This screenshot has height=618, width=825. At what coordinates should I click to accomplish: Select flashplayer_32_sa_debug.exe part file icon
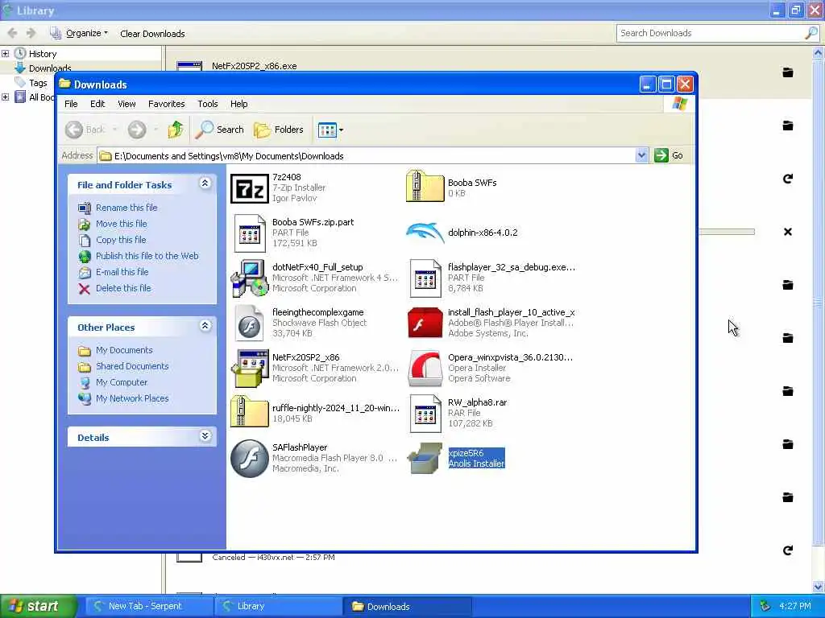click(425, 278)
